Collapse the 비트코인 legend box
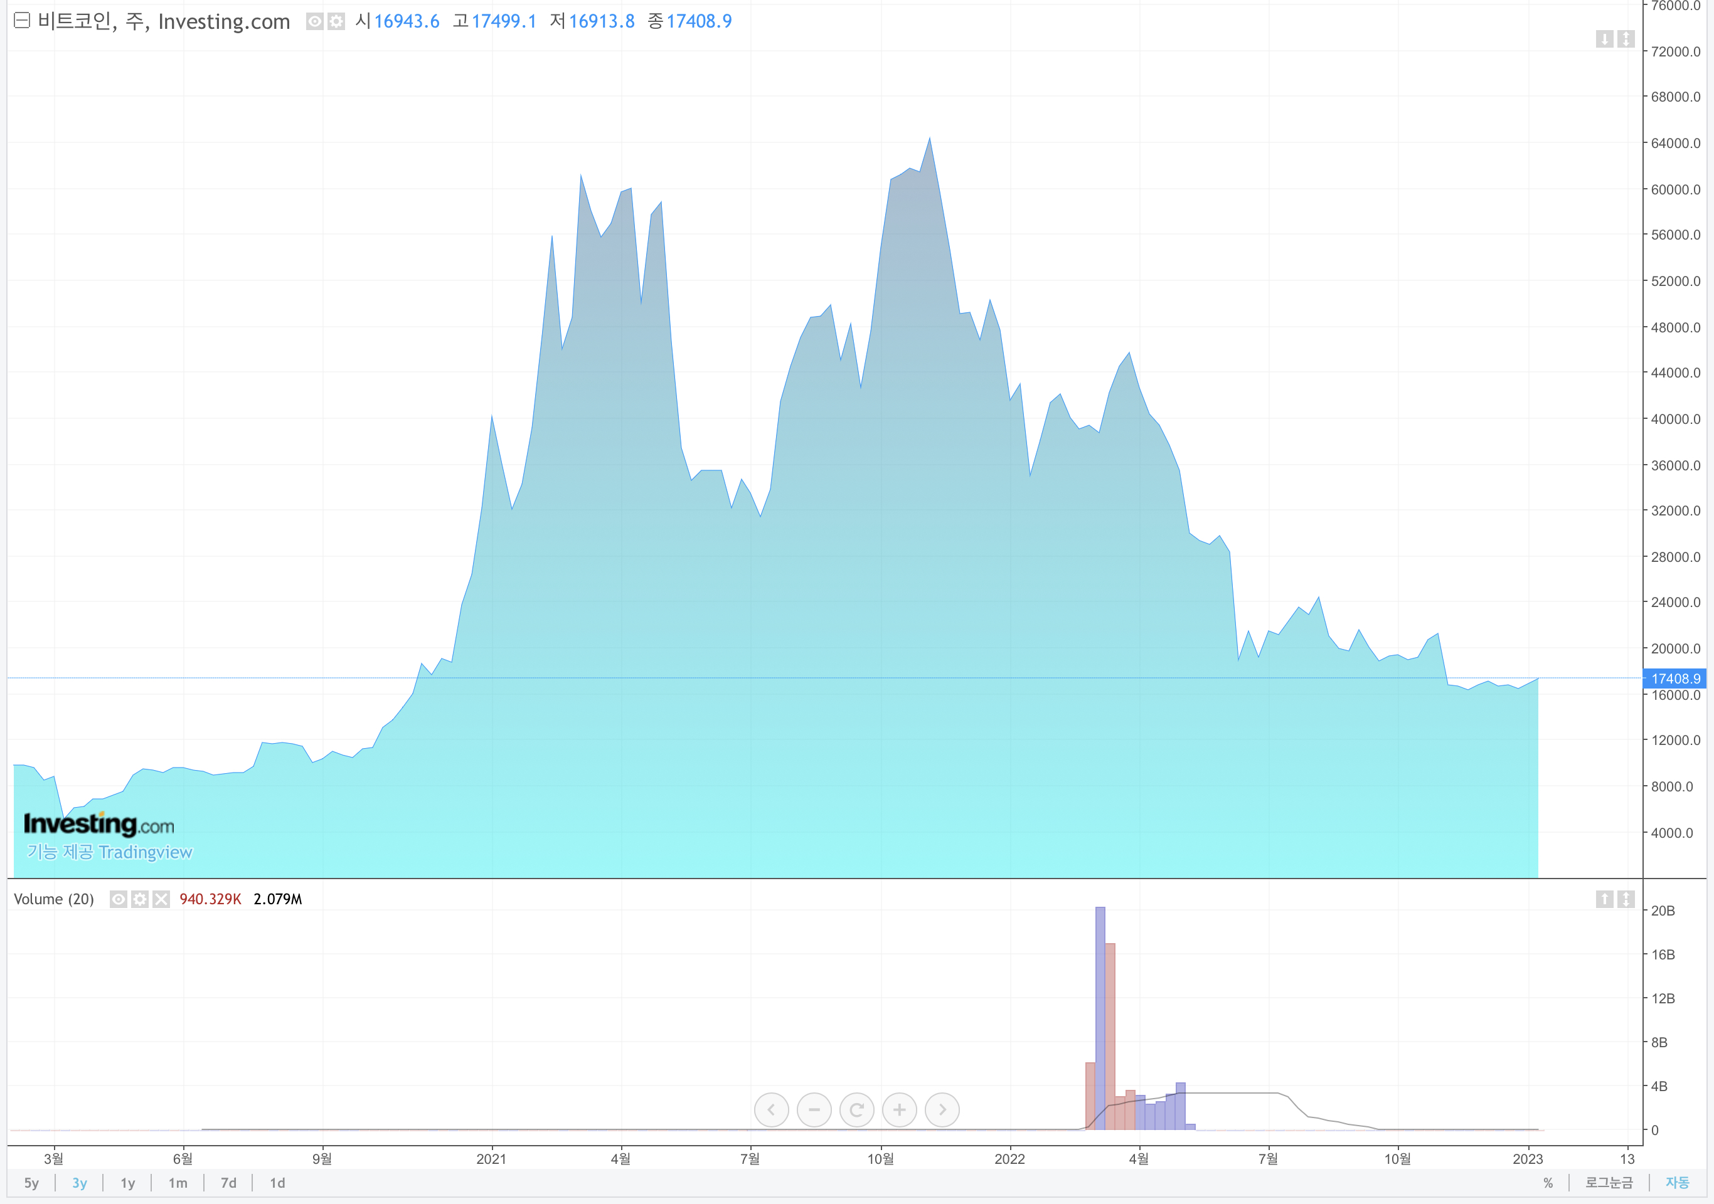 pos(22,21)
